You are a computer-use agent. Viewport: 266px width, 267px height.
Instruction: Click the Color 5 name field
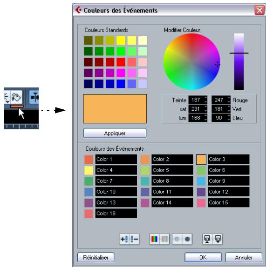(172, 170)
